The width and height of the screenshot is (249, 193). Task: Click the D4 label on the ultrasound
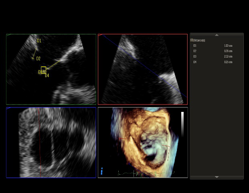click(x=47, y=76)
